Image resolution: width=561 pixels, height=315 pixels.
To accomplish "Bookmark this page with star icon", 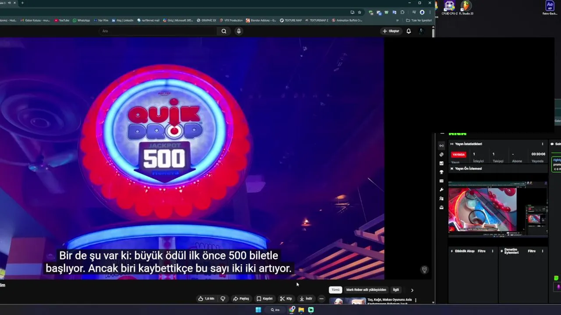I will tap(359, 12).
